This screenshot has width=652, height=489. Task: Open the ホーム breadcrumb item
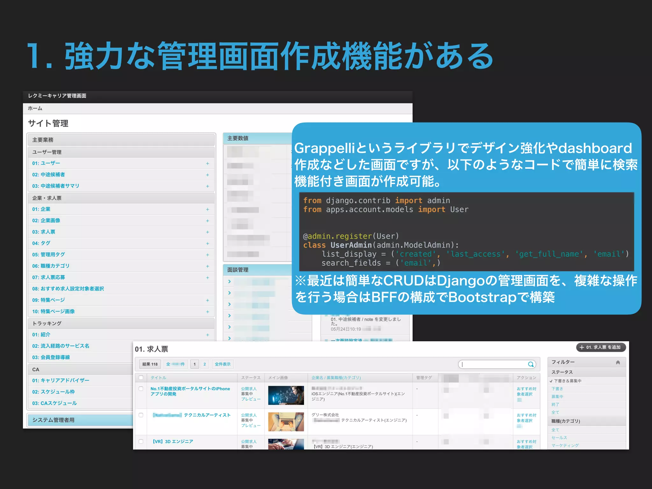point(35,109)
